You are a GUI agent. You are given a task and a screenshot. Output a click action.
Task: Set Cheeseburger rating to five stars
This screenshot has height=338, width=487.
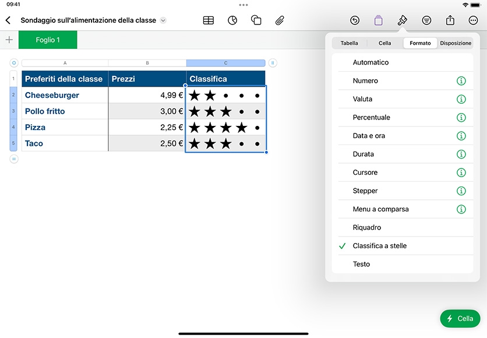point(257,96)
